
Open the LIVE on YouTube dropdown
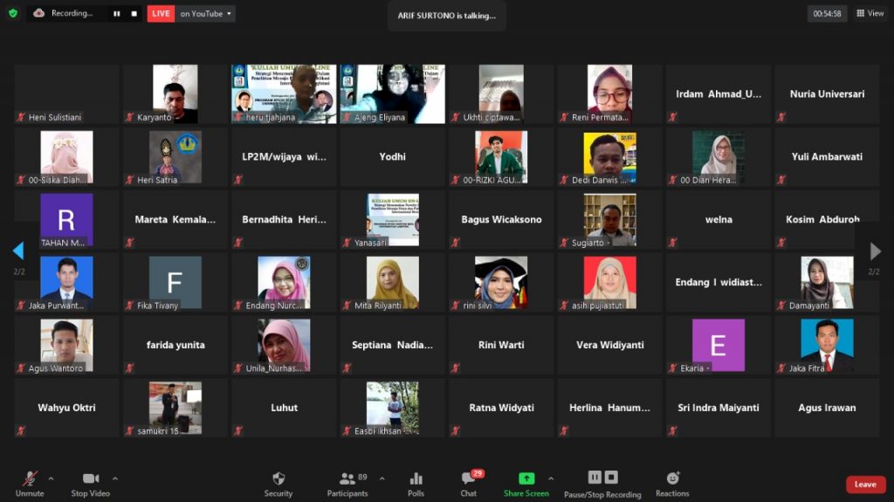click(x=206, y=13)
